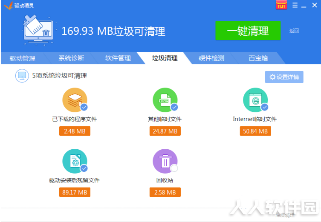Uncheck the Internet临时文件 checkmark badge
The image size is (321, 222).
tap(264, 107)
